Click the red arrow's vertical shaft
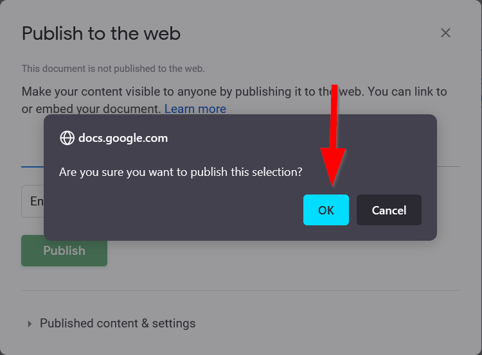 click(x=334, y=116)
